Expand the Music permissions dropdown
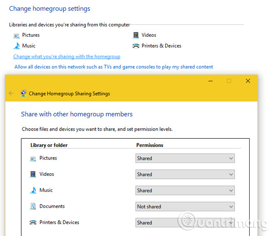 tap(185, 190)
